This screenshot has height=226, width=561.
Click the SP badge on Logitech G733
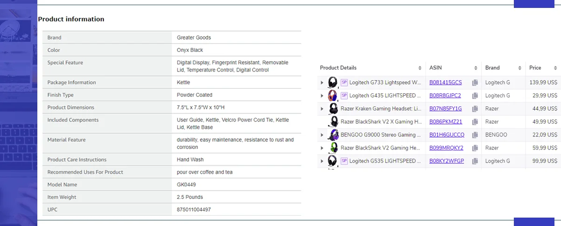tap(344, 83)
